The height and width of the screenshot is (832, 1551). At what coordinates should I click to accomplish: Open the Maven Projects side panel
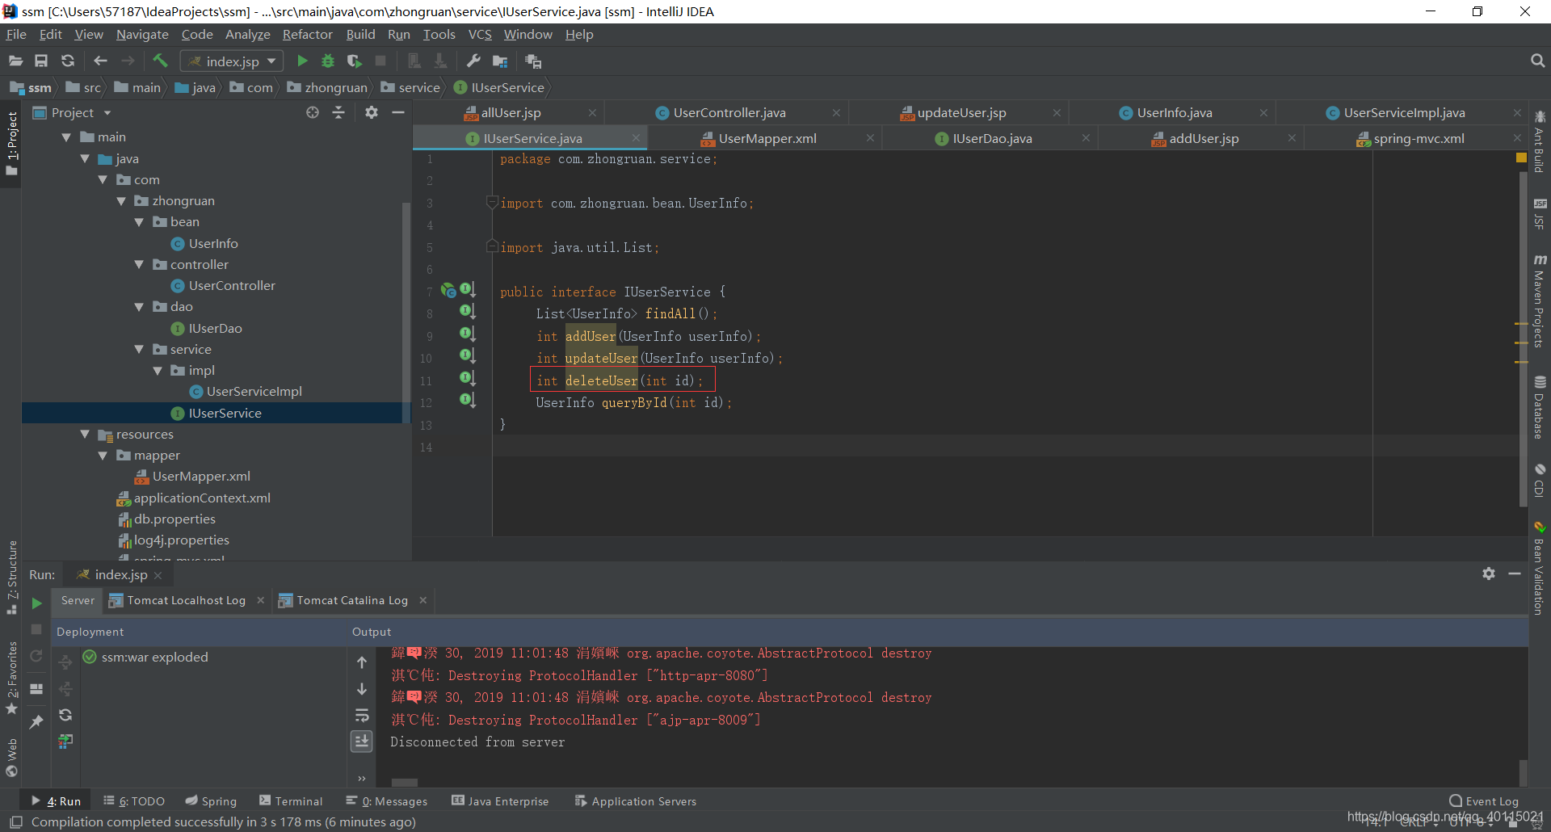click(x=1540, y=301)
